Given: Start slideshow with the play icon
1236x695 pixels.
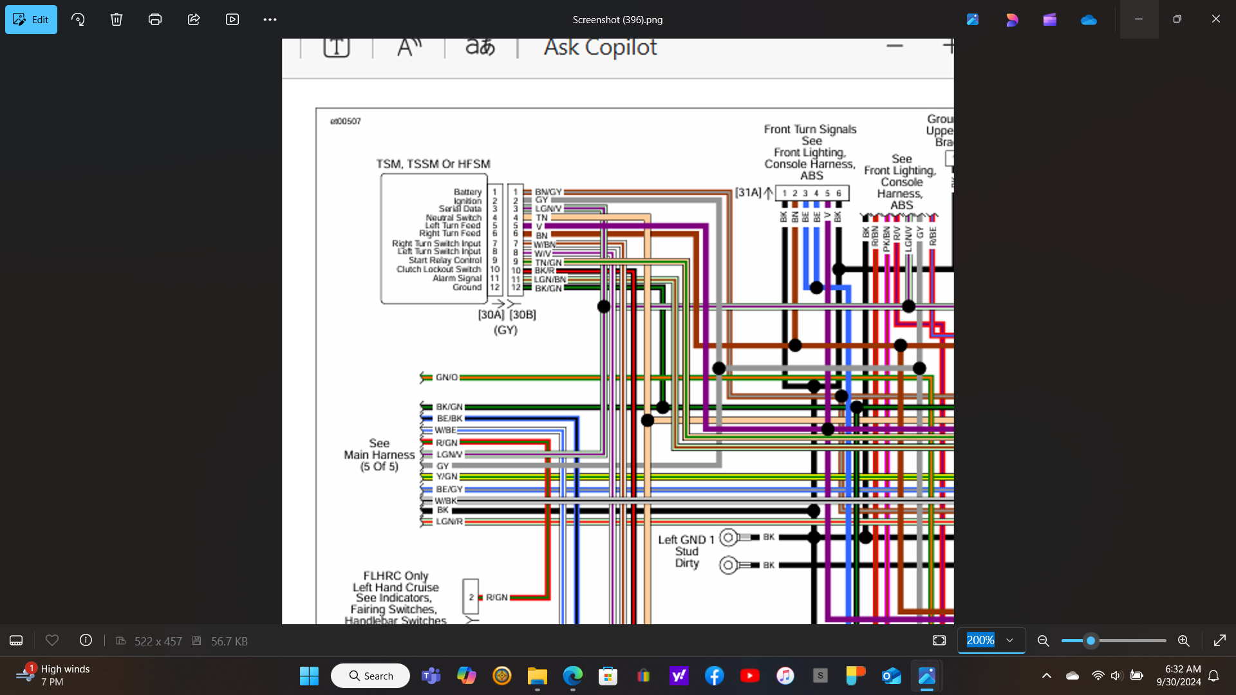Looking at the screenshot, I should [232, 19].
